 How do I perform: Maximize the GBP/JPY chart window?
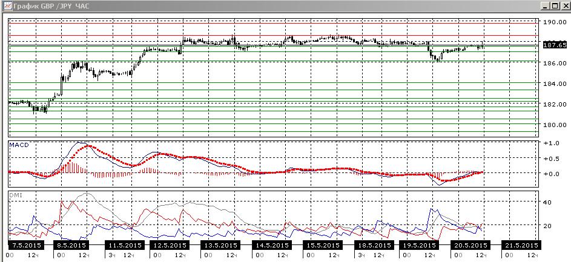coord(554,6)
